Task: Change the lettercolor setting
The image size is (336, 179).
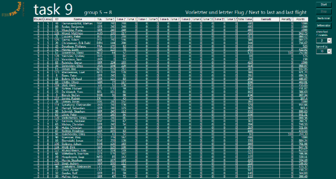Action: coord(324,26)
